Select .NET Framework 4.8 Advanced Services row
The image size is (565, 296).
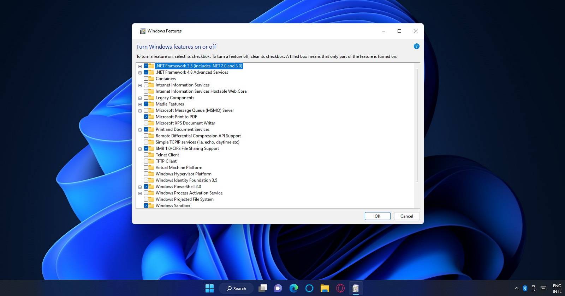point(192,72)
